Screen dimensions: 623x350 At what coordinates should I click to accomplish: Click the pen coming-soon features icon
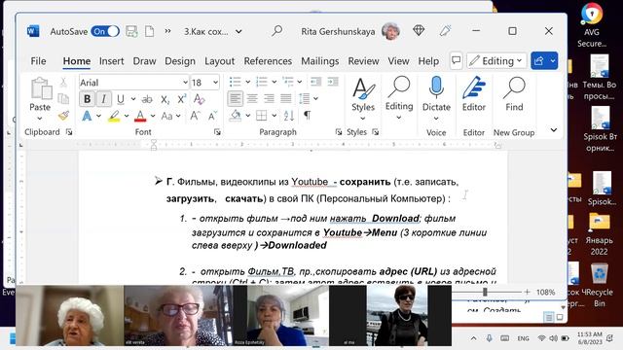[x=445, y=30]
